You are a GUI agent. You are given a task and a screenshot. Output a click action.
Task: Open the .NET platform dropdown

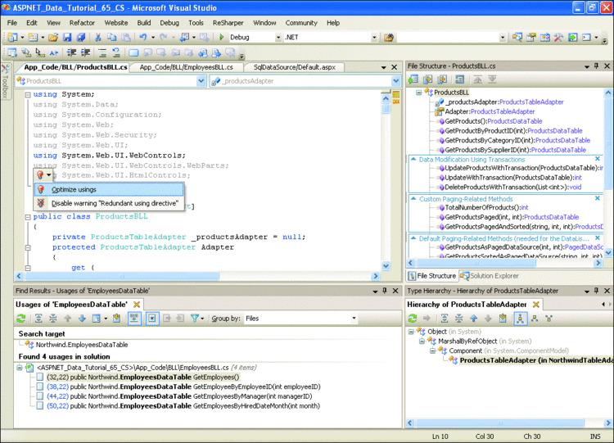[x=374, y=37]
